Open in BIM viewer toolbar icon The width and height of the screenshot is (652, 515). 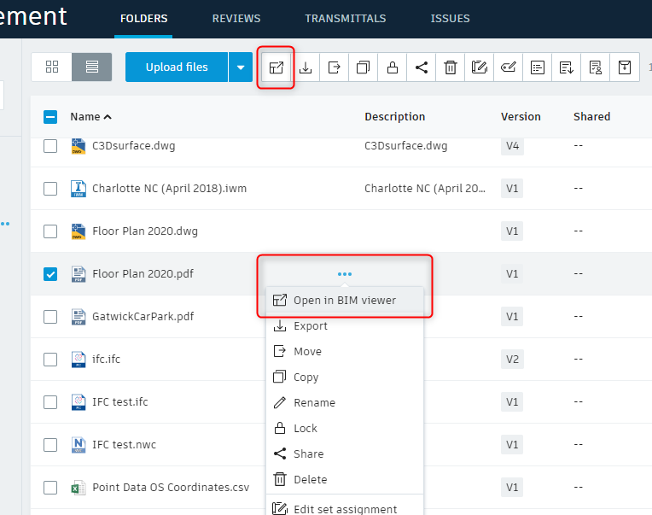pyautogui.click(x=277, y=67)
